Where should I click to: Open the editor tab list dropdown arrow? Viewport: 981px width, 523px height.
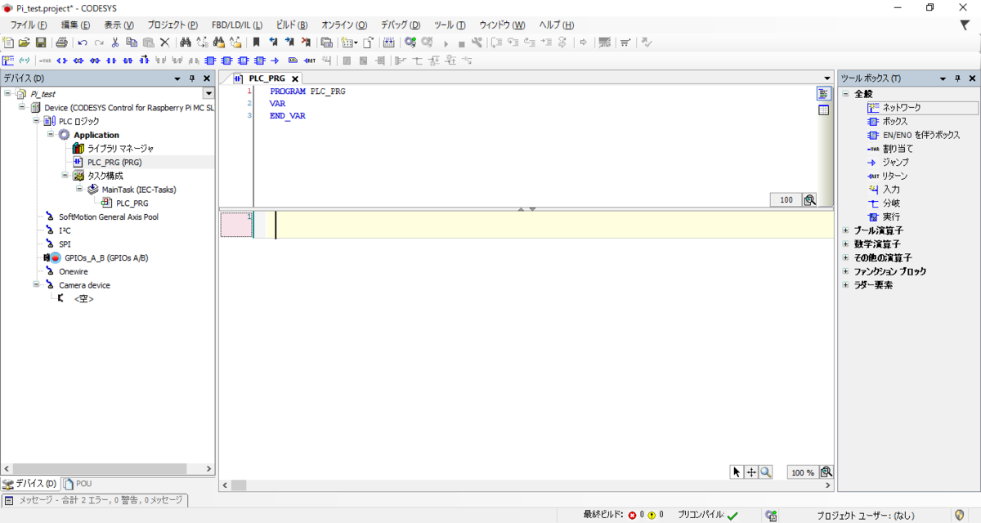point(827,78)
